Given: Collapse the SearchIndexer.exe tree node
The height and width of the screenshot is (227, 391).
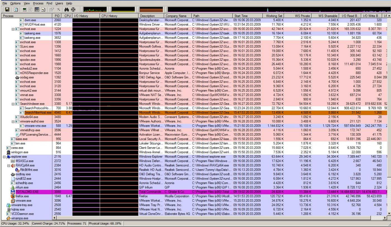Looking at the screenshot, I should coord(13,104).
